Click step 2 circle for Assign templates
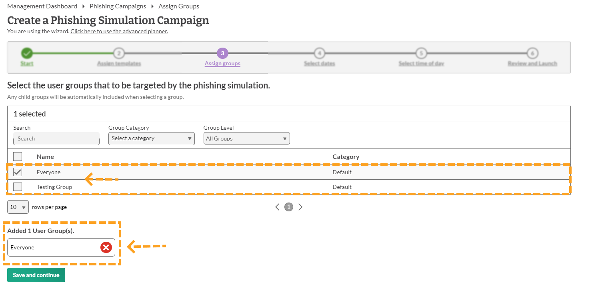 click(x=119, y=53)
